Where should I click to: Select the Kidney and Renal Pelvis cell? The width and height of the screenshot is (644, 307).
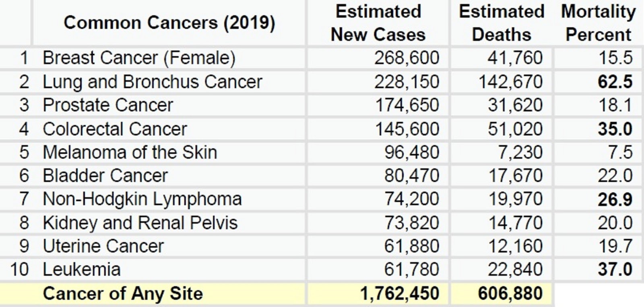[140, 223]
